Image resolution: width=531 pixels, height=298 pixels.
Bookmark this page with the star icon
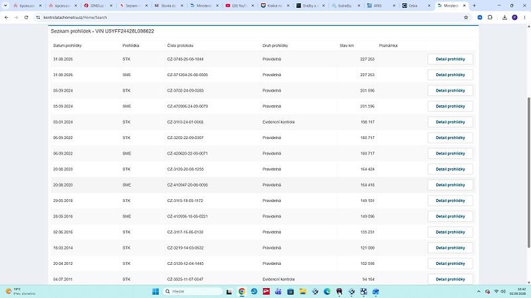tap(466, 17)
